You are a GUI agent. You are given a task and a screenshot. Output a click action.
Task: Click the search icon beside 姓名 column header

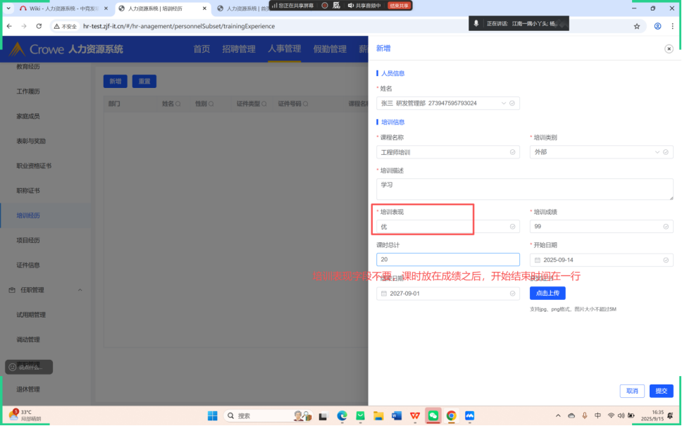coord(178,104)
